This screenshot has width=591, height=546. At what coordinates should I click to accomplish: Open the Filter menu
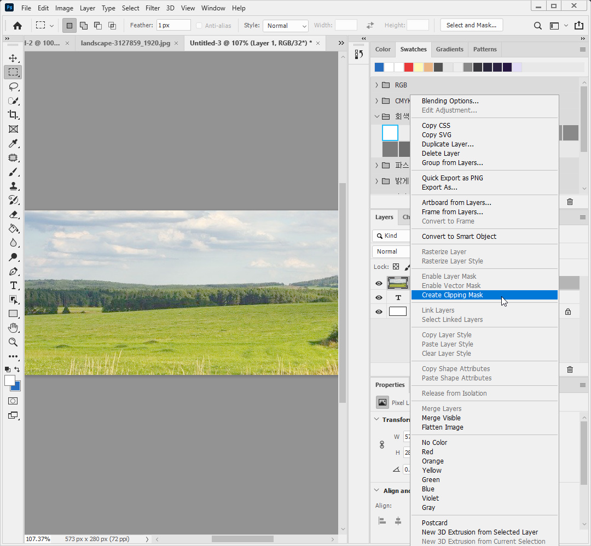[x=153, y=8]
